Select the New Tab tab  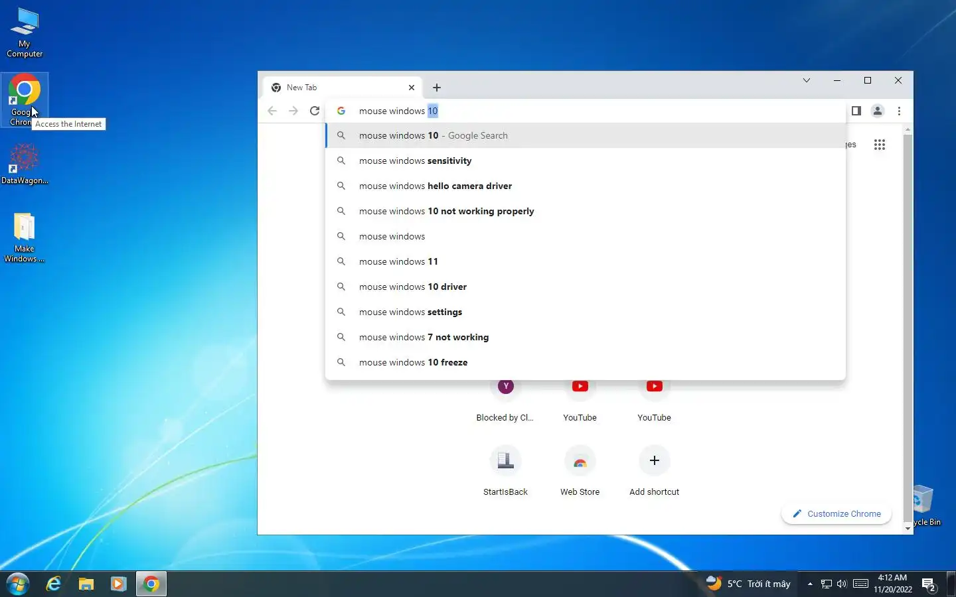tap(343, 88)
